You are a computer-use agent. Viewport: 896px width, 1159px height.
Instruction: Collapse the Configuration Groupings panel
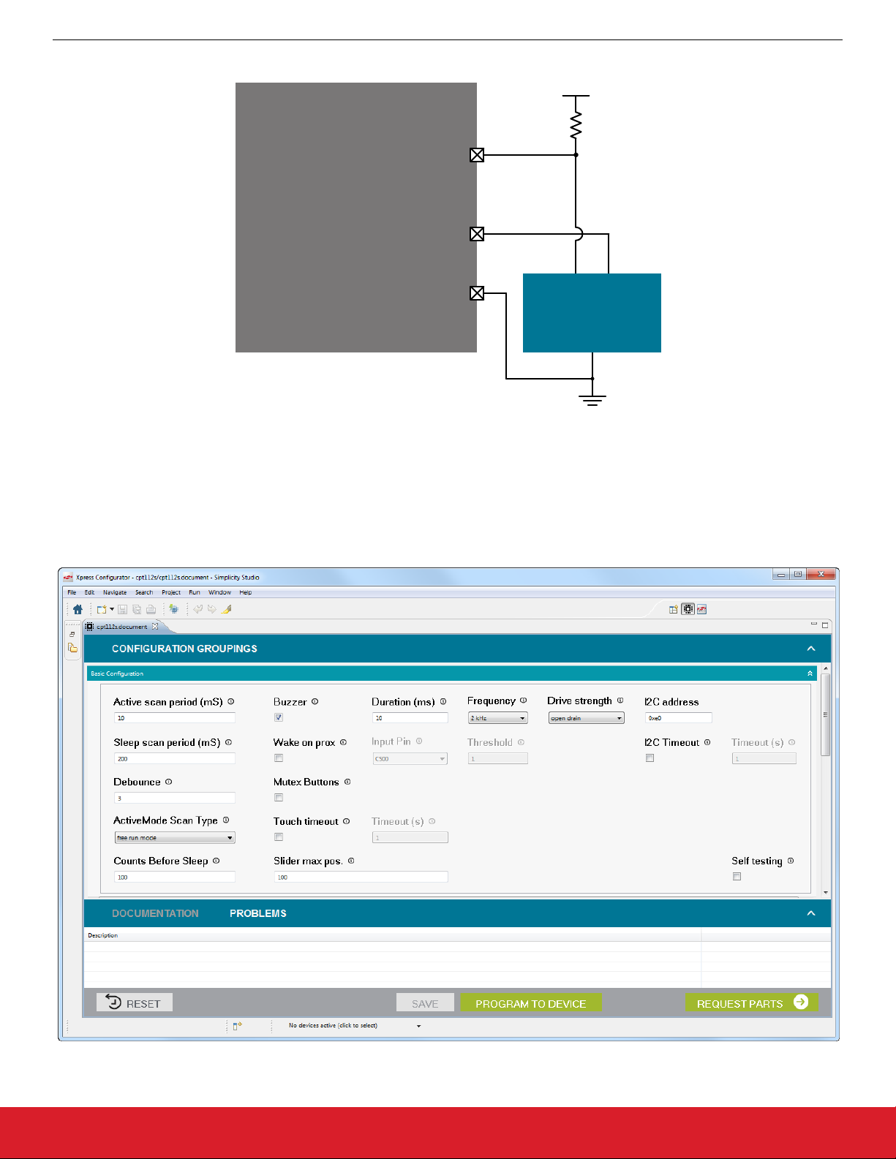(811, 649)
